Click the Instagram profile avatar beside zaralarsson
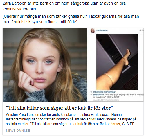The width and height of the screenshot is (146, 137). point(93,30)
